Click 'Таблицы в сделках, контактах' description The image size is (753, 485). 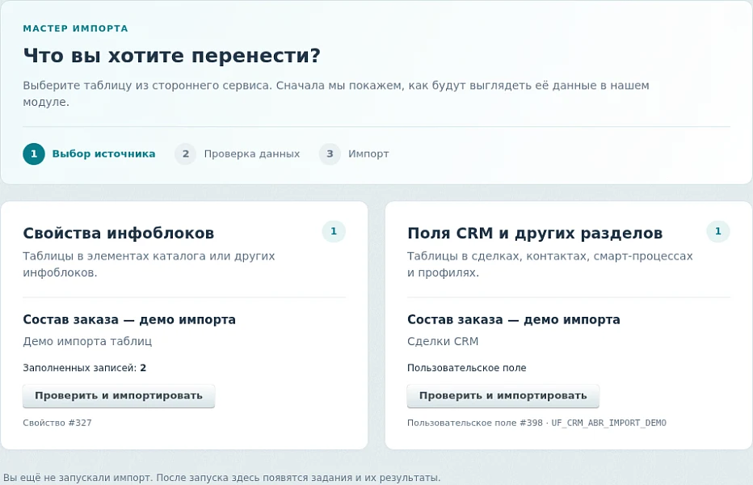(550, 264)
